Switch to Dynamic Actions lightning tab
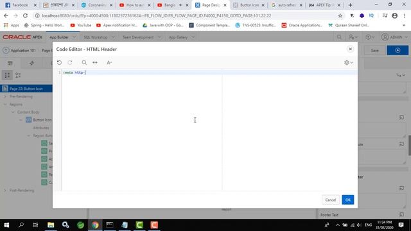 click(x=31, y=63)
